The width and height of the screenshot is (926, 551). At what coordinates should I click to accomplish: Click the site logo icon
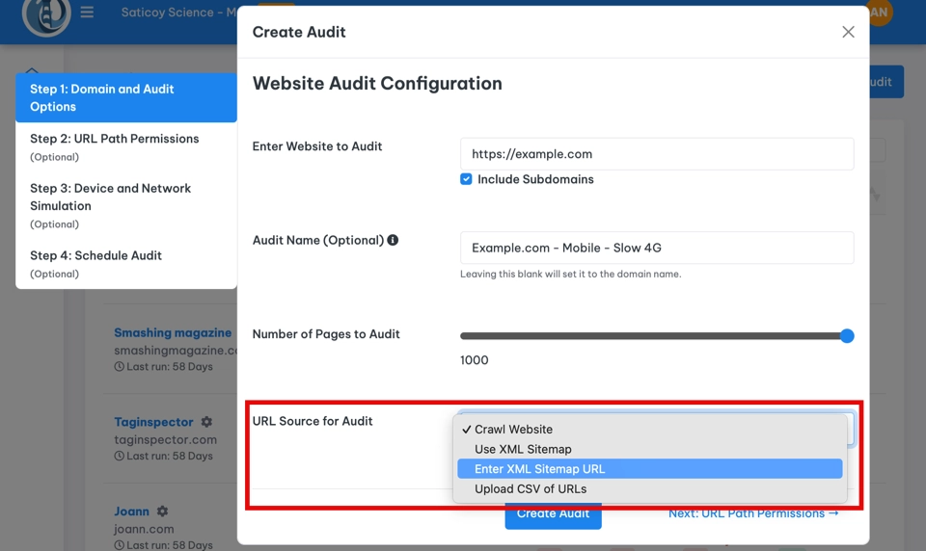point(46,15)
